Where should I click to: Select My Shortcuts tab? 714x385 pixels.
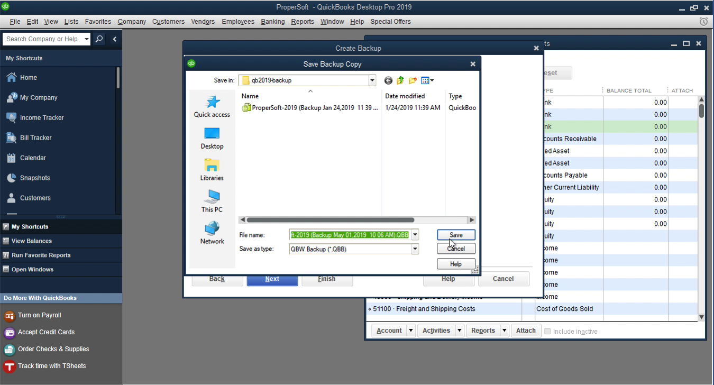(61, 226)
